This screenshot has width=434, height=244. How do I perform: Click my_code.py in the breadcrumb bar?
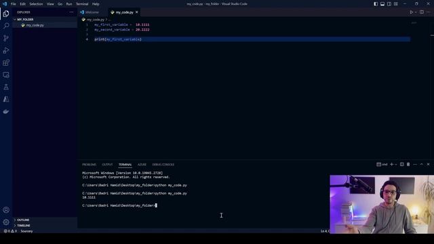tap(95, 20)
